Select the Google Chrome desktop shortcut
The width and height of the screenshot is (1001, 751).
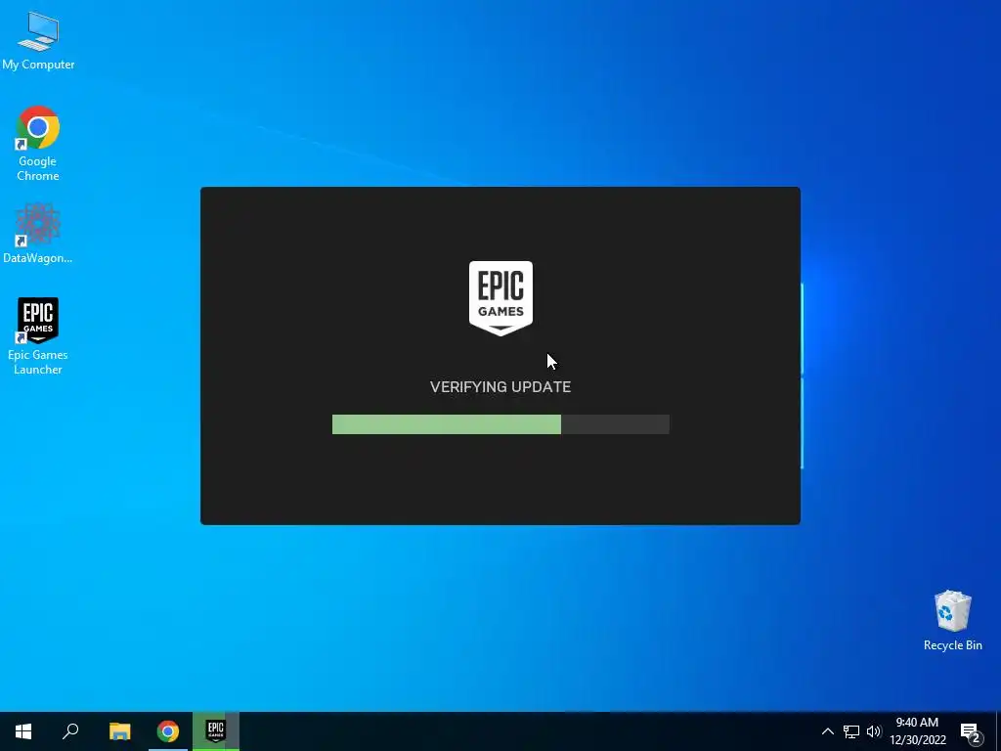[x=38, y=144]
